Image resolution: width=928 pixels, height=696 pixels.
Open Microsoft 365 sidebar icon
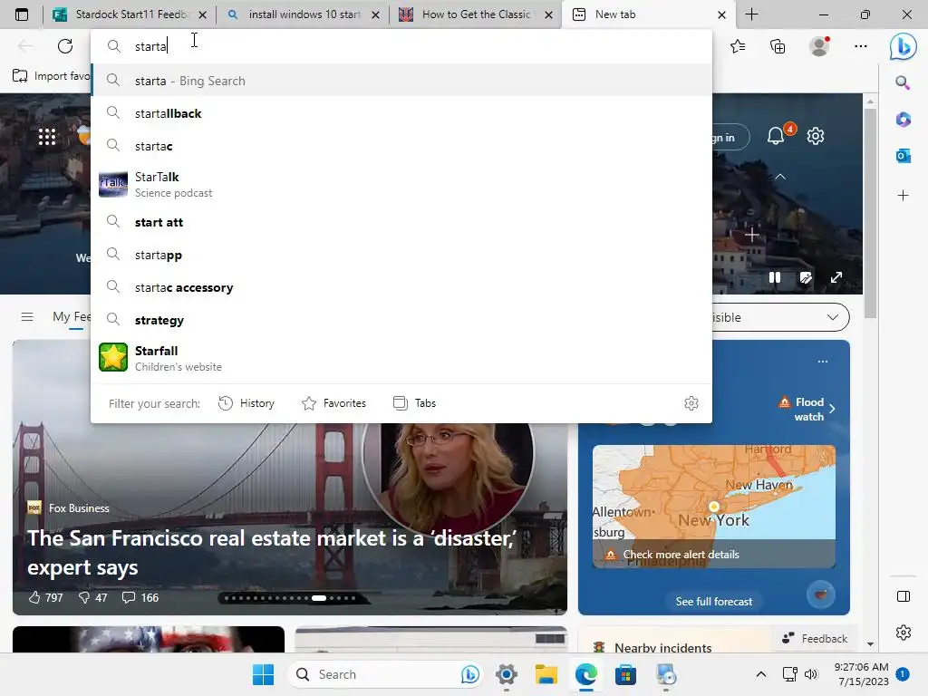[903, 120]
